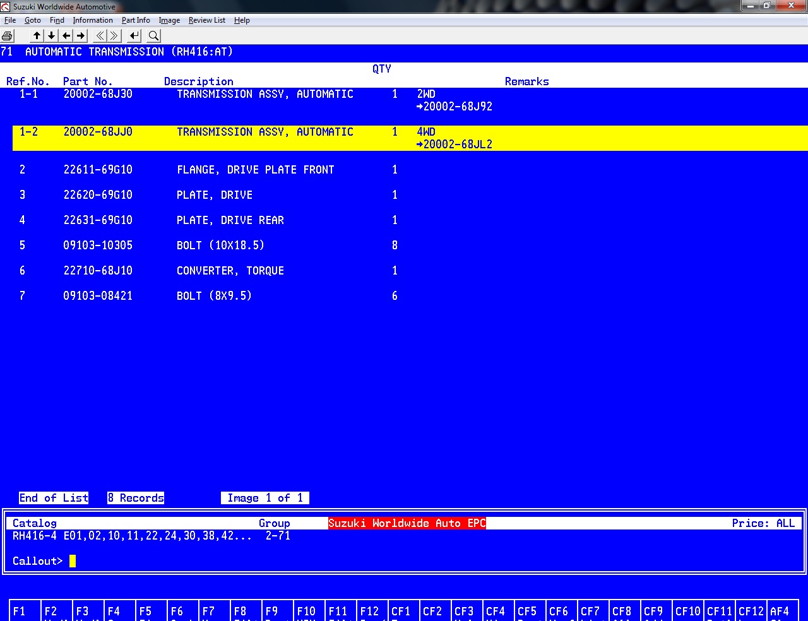808x621 pixels.
Task: Open the Image menu
Action: point(169,20)
